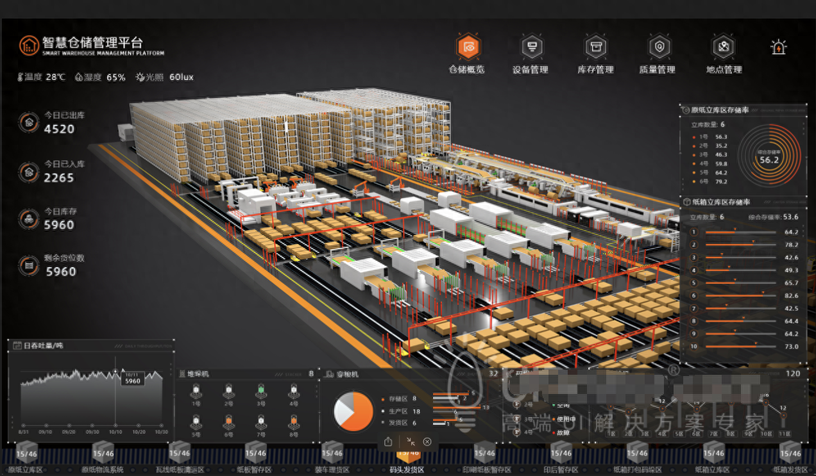Click the 今日已入库 value 2265
This screenshot has height=476, width=816.
59,177
